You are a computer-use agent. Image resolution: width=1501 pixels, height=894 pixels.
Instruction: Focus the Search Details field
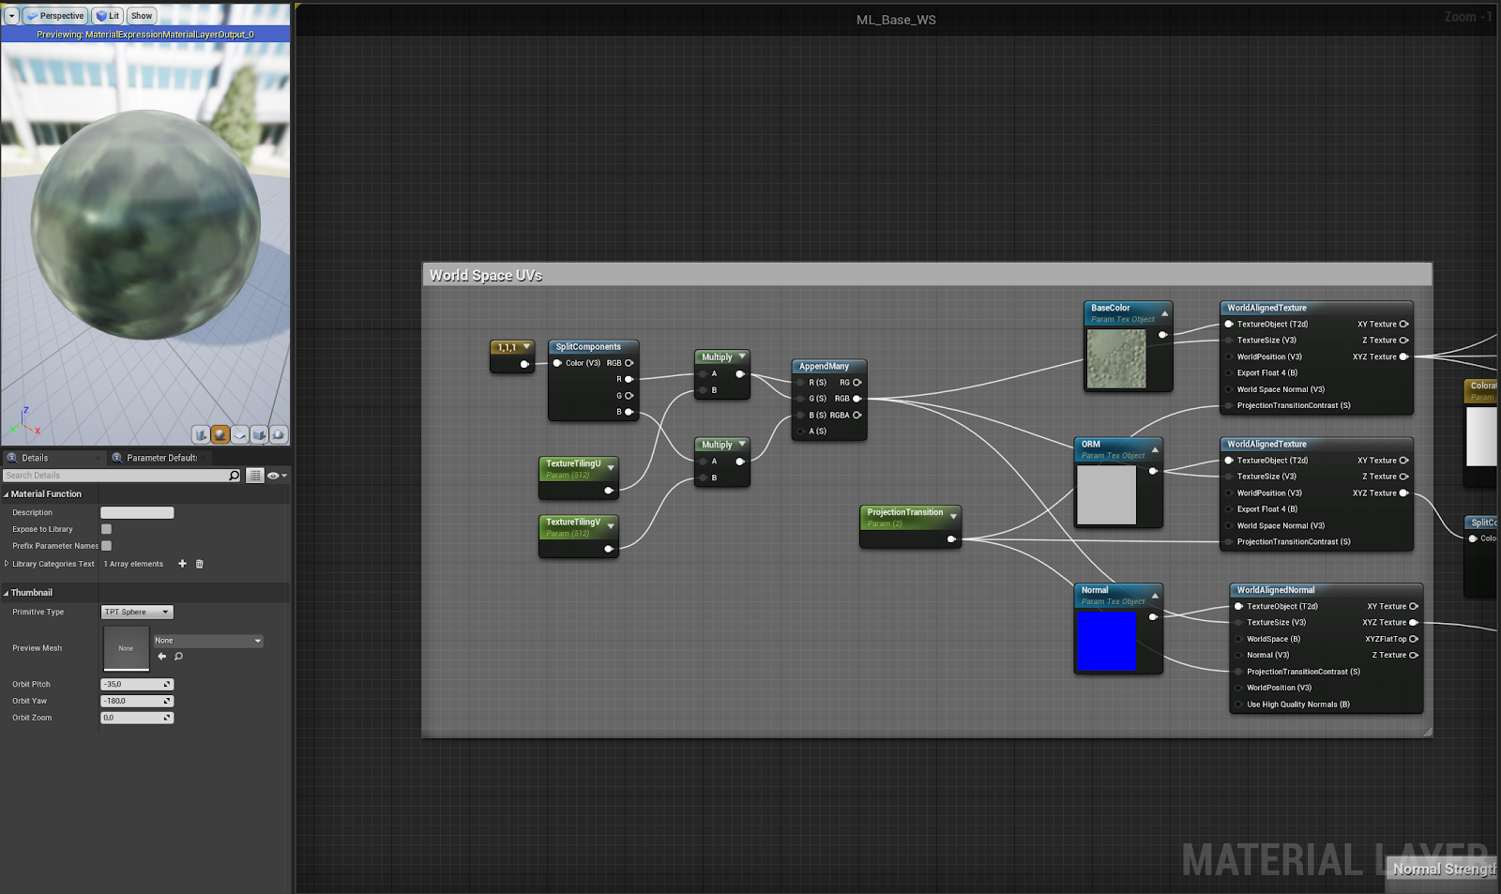[x=114, y=476]
